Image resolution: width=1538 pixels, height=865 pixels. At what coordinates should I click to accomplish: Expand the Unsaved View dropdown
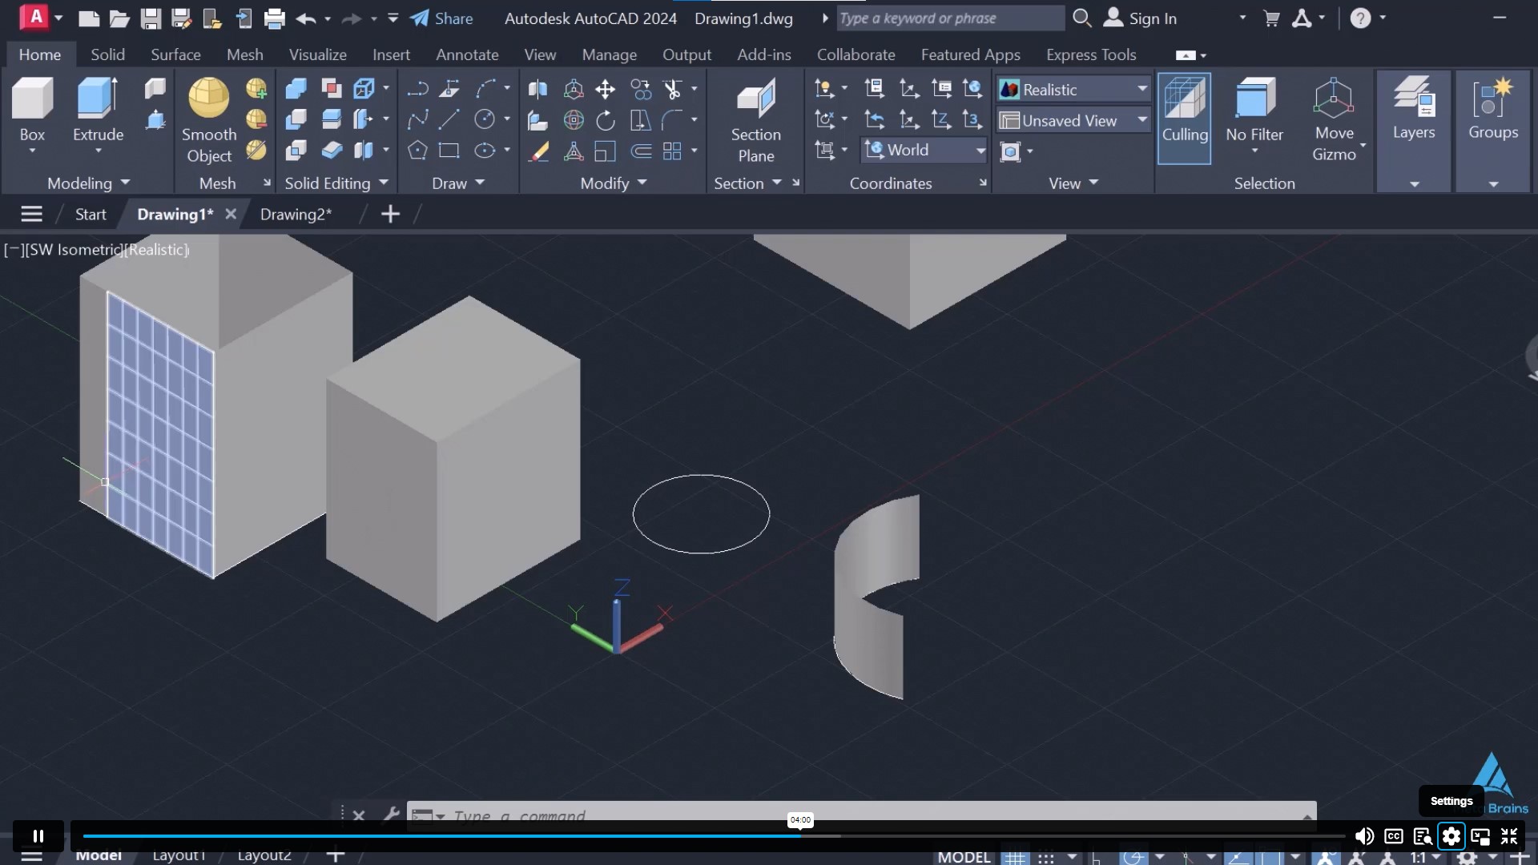pos(1144,120)
